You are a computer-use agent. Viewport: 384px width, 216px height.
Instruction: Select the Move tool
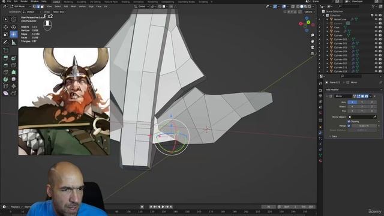coord(6,27)
